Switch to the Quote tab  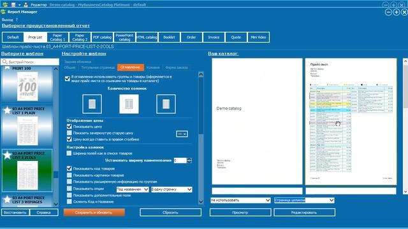[236, 38]
